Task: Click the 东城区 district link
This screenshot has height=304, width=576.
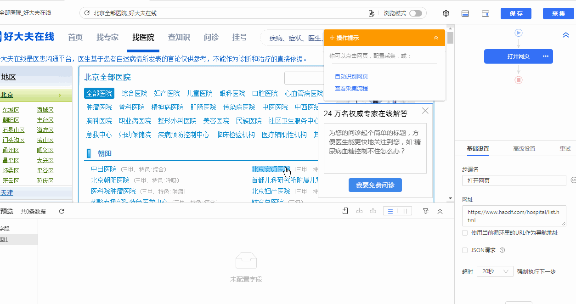Action: [x=11, y=110]
